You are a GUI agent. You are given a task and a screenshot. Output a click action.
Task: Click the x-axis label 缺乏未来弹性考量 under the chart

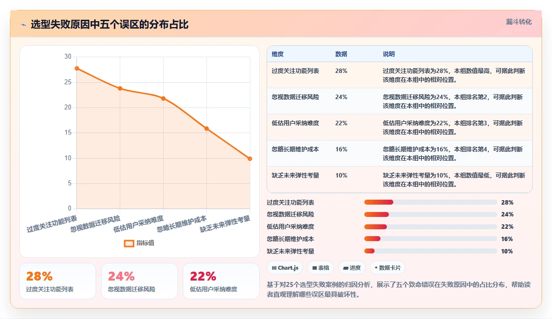[x=225, y=223]
